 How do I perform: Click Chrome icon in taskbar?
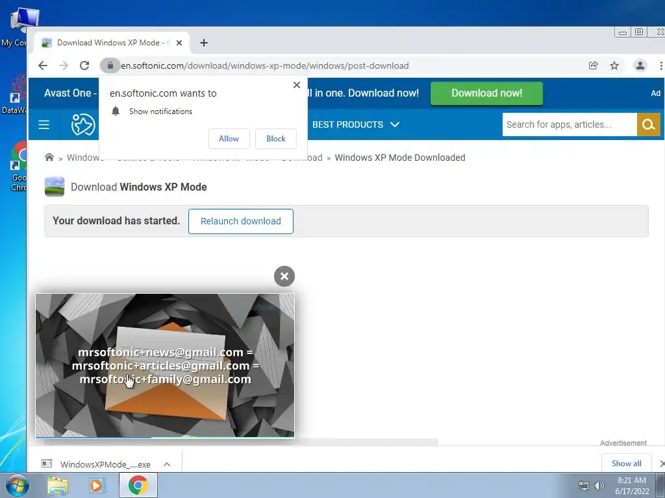138,485
